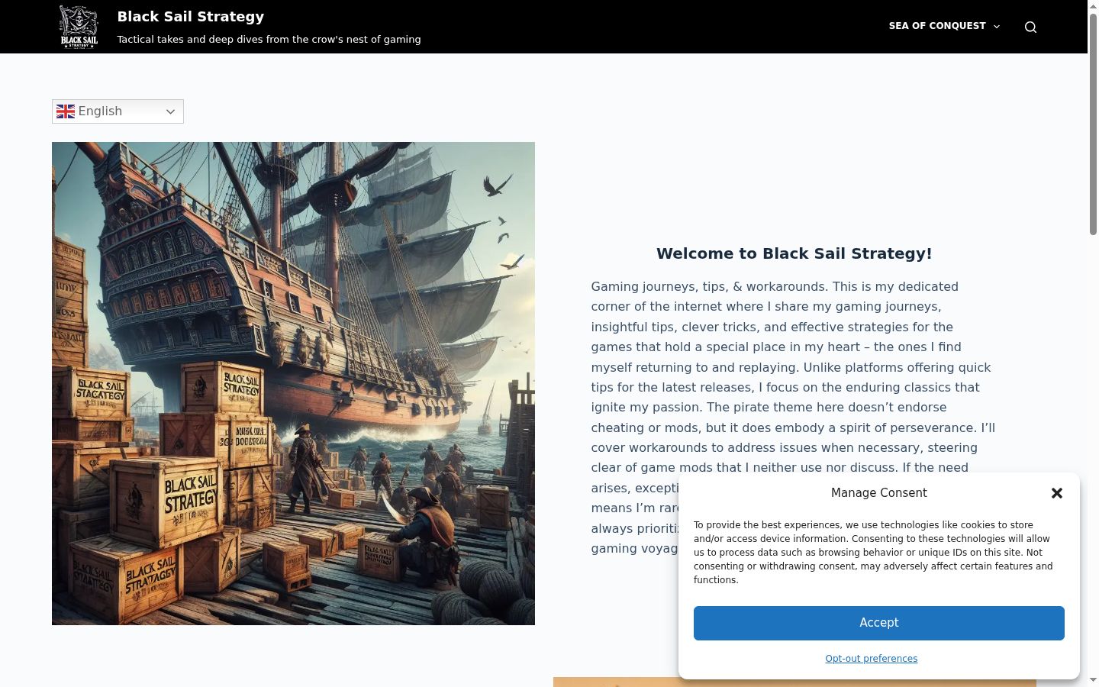1099x687 pixels.
Task: Click the Welcome to Black Sail Strategy heading
Action: coord(794,253)
